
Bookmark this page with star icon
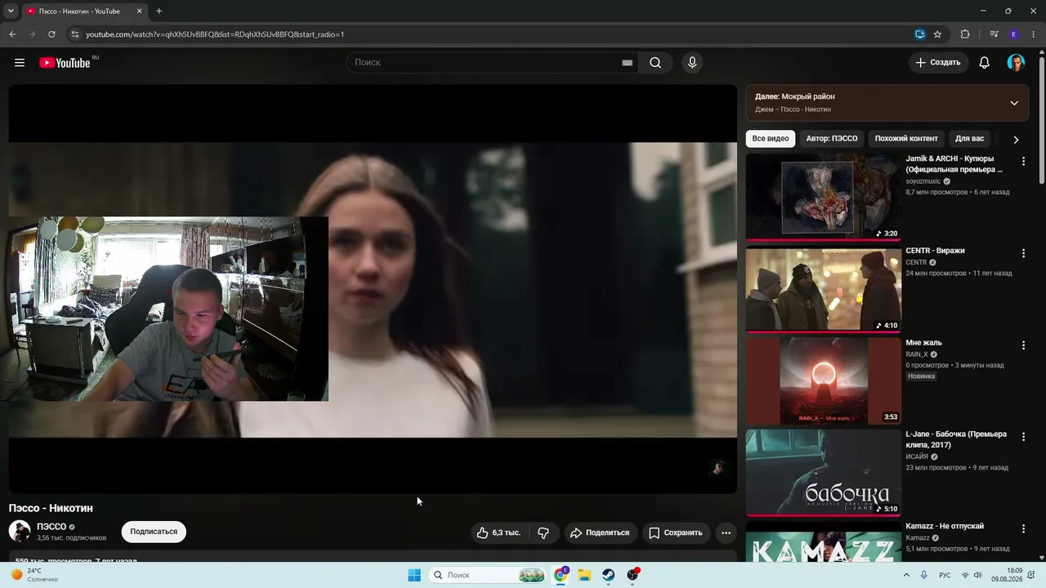click(x=937, y=34)
